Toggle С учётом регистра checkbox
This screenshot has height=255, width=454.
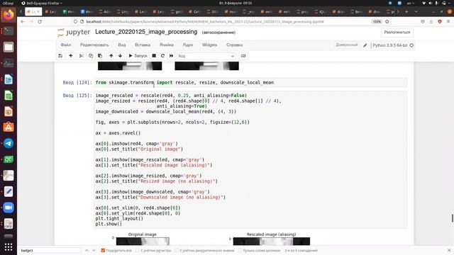(x=138, y=250)
